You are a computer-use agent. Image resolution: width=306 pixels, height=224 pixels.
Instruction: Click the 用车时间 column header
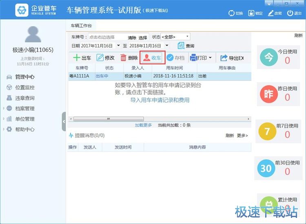point(175,68)
